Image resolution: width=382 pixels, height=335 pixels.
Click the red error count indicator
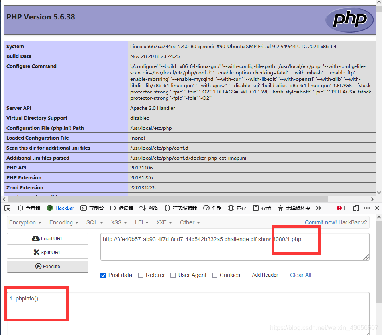[x=341, y=208]
